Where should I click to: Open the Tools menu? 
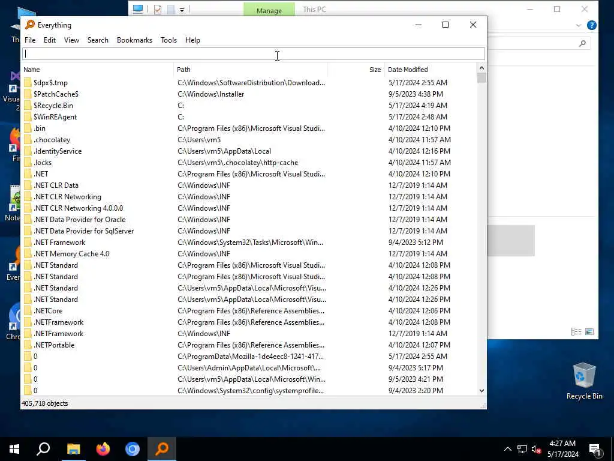click(168, 40)
